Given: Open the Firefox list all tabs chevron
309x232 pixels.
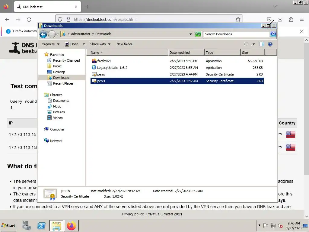Looking at the screenshot, I should click(x=275, y=7).
